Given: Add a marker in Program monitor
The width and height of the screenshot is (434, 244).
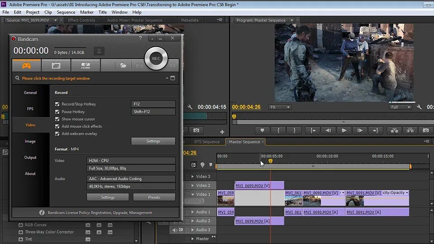Looking at the screenshot, I should 262,130.
